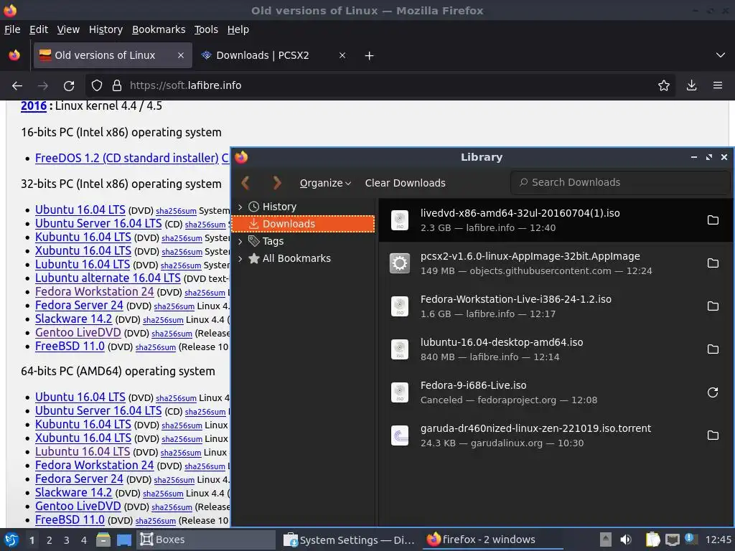Select the garuda-dr460nized torrent download entry
The width and height of the screenshot is (735, 551).
556,435
